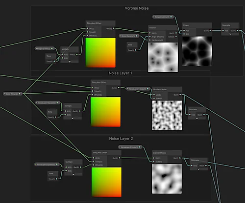
Task: Expand preview chevron on Voronoi Noise Multiply node
Action: [x=70, y=61]
